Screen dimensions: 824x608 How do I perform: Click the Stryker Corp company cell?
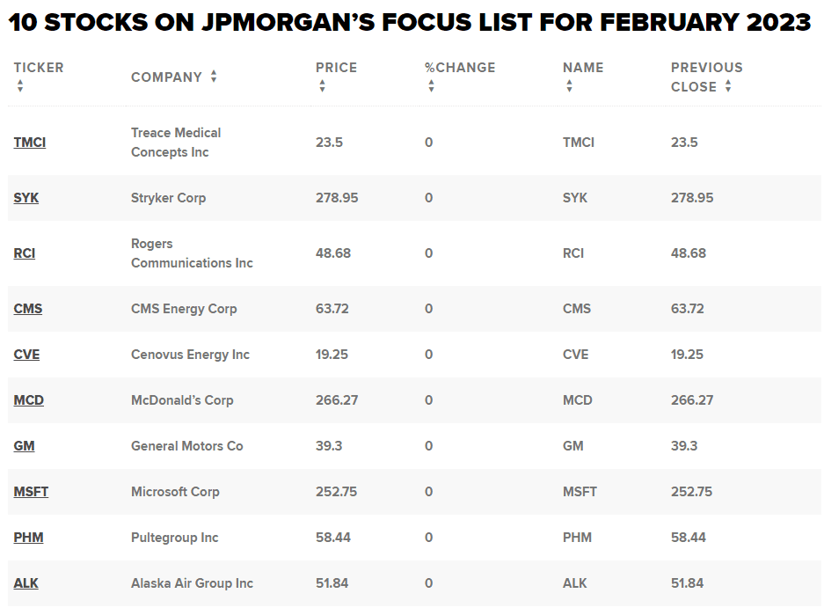coord(168,197)
